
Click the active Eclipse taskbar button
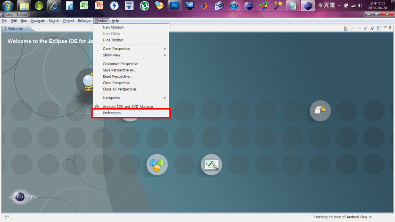(x=307, y=6)
